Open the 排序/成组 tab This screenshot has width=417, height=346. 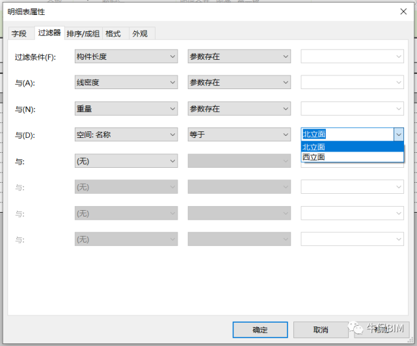point(83,33)
